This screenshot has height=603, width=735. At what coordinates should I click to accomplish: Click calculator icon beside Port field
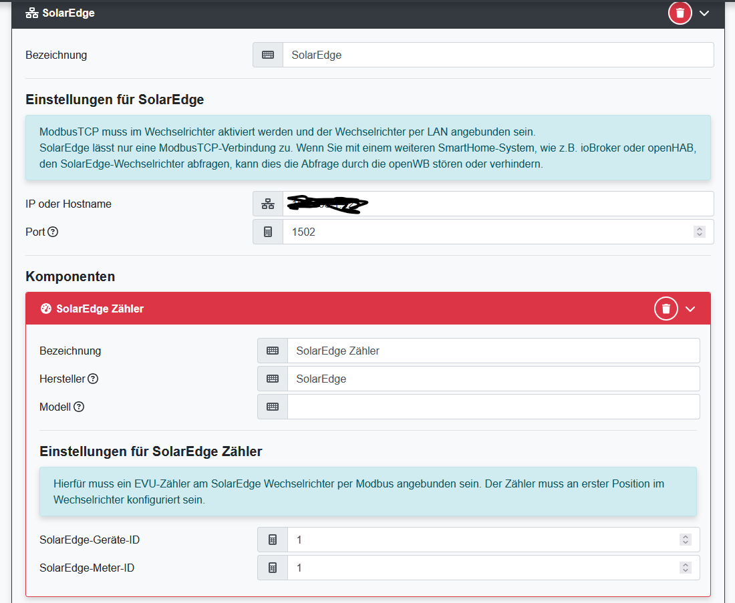(268, 232)
